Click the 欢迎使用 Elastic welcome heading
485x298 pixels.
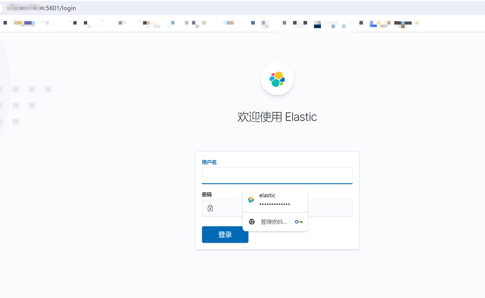coord(277,117)
